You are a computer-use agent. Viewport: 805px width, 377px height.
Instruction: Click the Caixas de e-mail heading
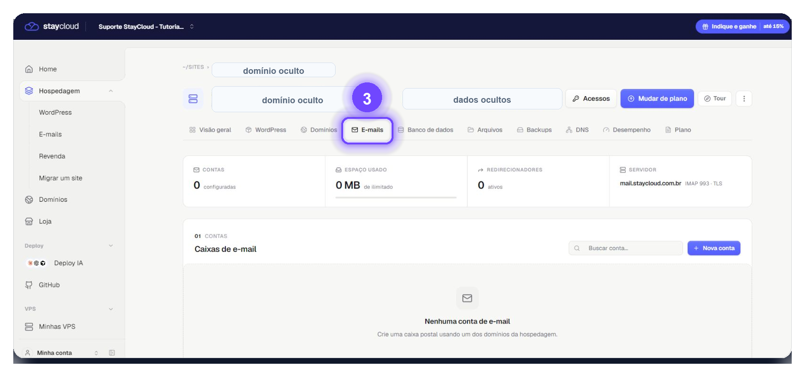tap(225, 249)
